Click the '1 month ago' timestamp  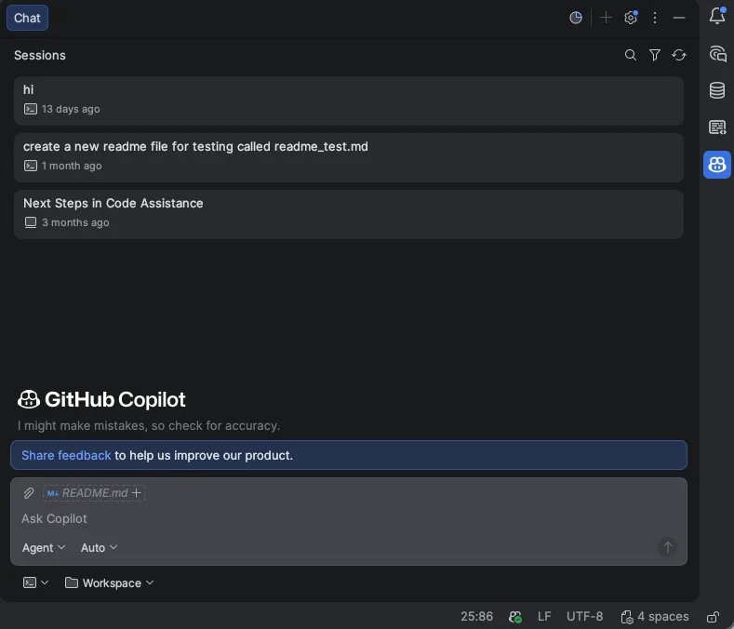click(x=72, y=166)
